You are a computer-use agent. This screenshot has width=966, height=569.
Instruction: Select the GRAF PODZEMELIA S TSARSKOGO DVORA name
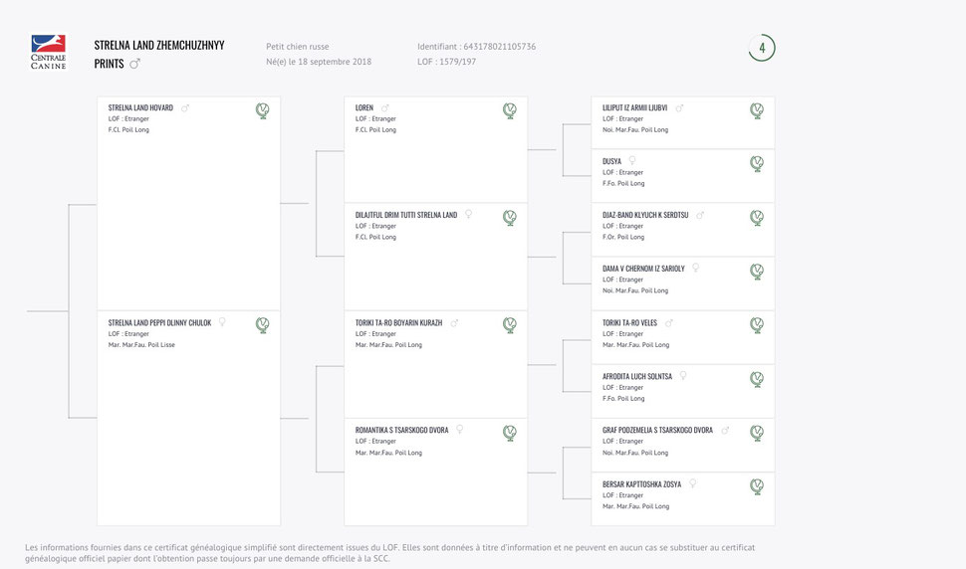657,431
